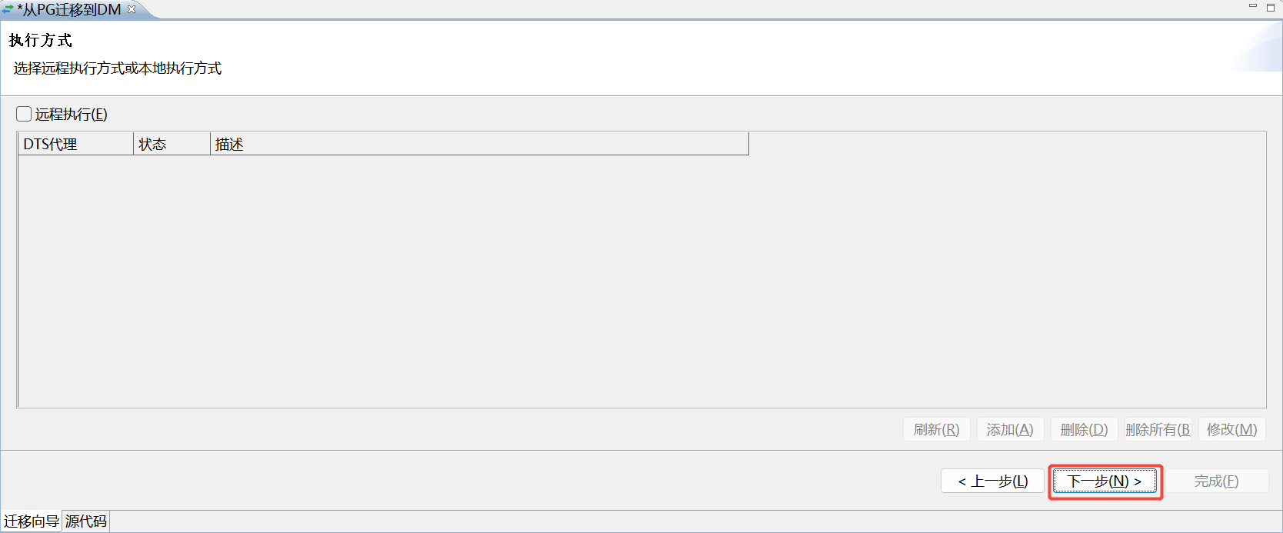Click the 刷新(R) button
Viewport: 1283px width, 533px height.
[x=936, y=429]
